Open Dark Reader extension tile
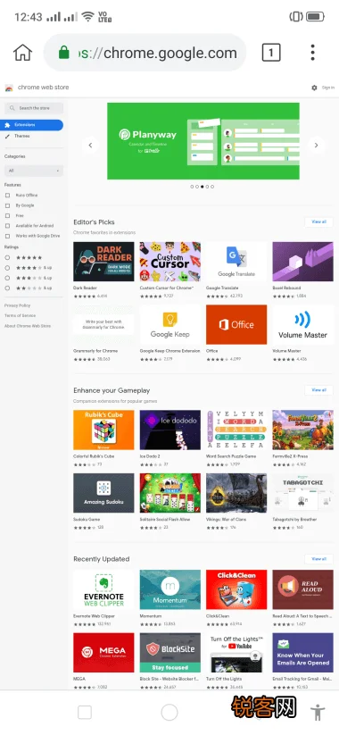 [103, 262]
